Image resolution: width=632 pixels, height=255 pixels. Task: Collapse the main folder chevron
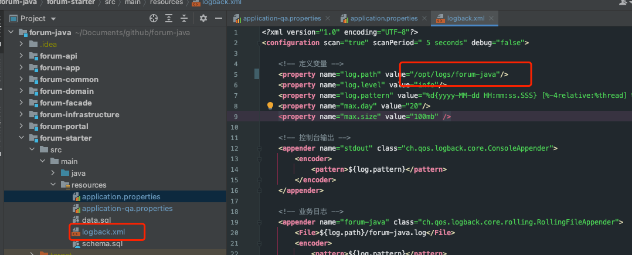42,161
